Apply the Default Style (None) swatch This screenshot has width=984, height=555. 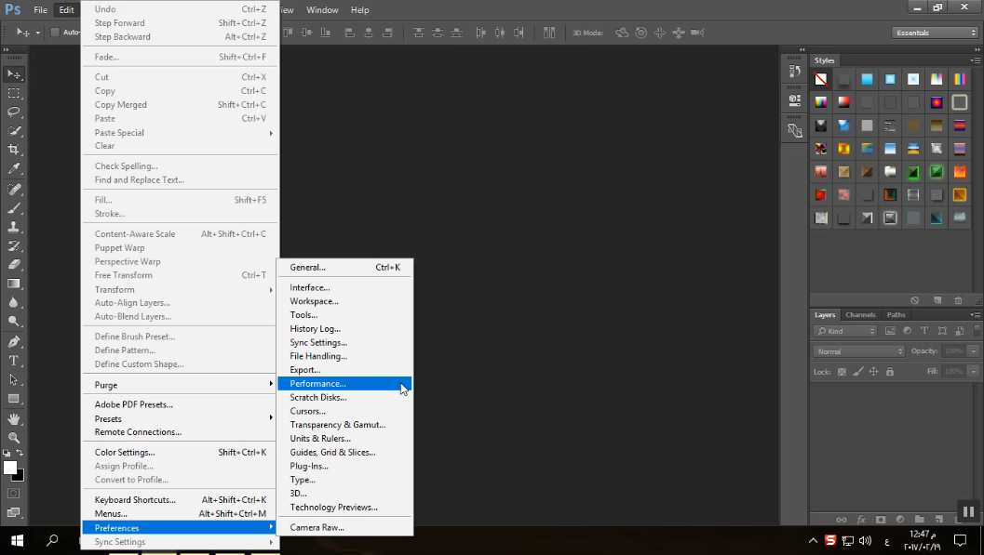coord(820,79)
